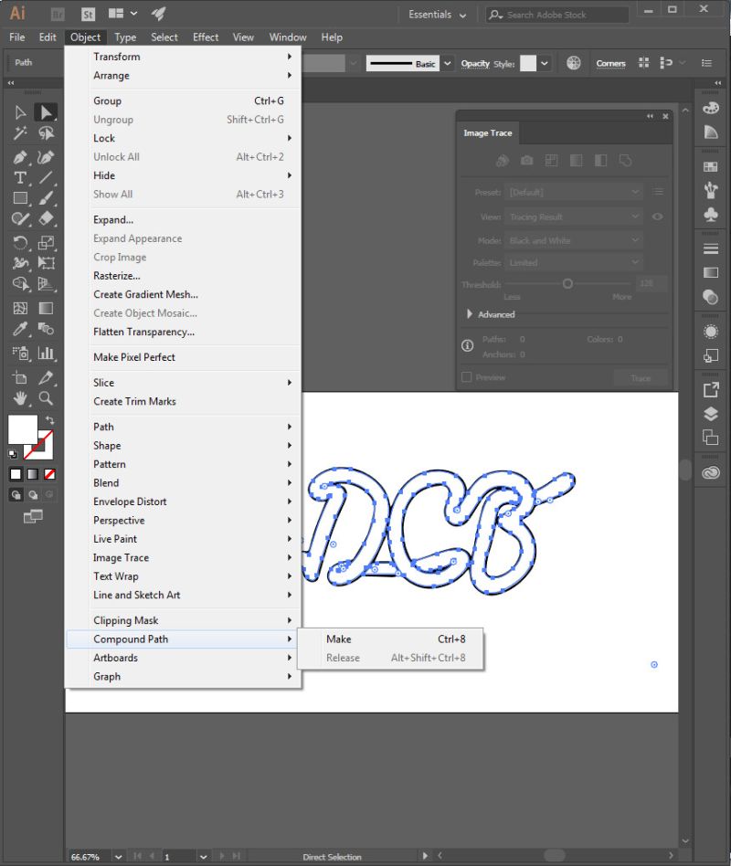Select the Type tool
The width and height of the screenshot is (731, 866).
[19, 178]
